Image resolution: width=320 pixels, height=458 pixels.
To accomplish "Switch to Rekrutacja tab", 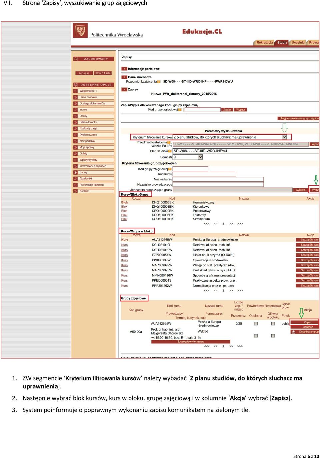I will pyautogui.click(x=264, y=43).
